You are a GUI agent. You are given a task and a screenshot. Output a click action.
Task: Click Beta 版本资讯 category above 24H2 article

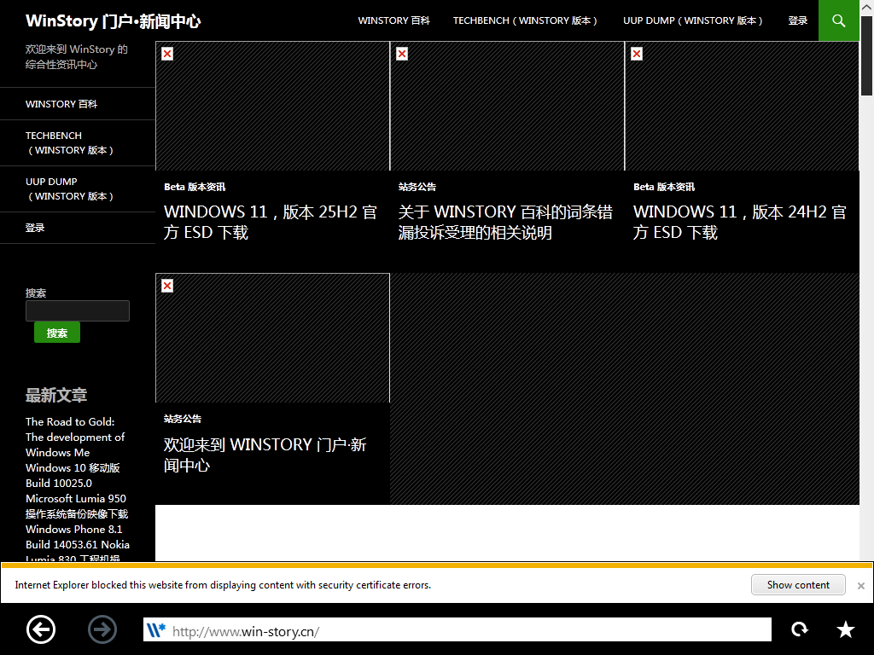pos(664,187)
